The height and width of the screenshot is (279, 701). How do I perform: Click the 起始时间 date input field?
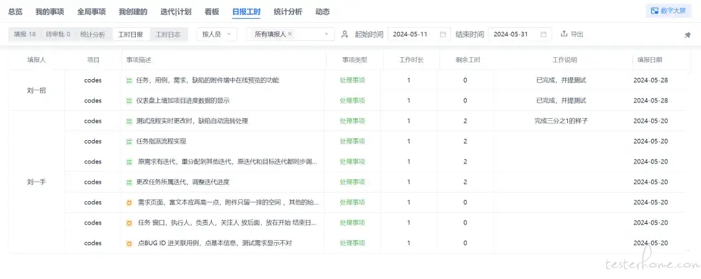(419, 34)
